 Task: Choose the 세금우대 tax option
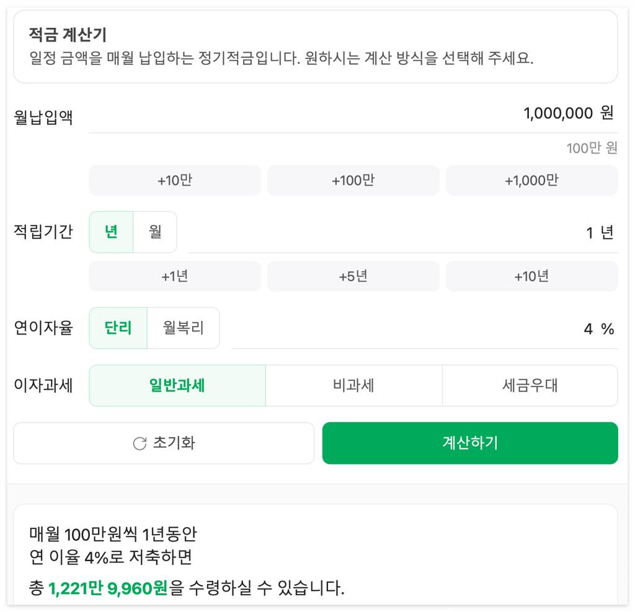click(x=530, y=385)
